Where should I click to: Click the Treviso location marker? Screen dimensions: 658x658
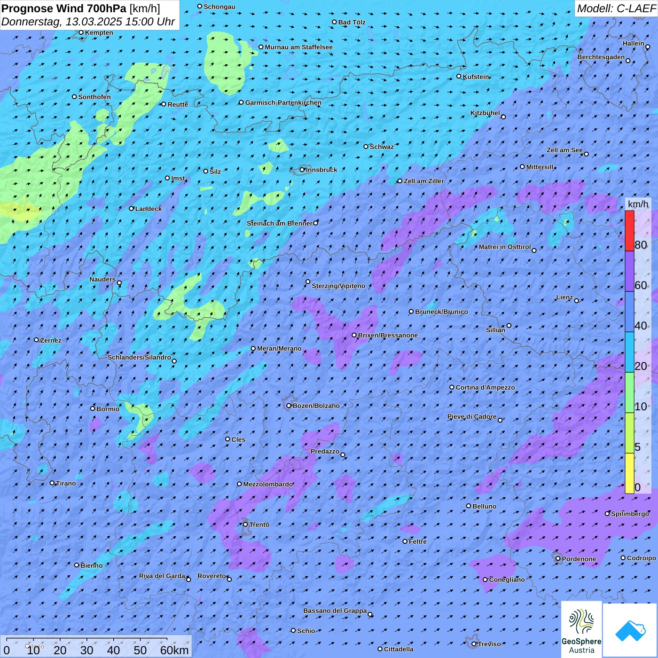474,644
